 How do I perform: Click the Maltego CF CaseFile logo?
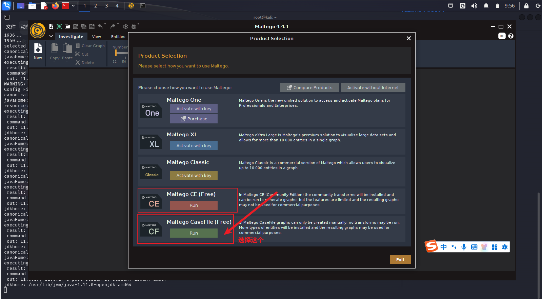point(151,230)
